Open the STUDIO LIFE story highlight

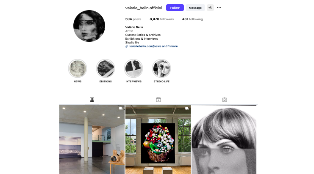coord(161,68)
